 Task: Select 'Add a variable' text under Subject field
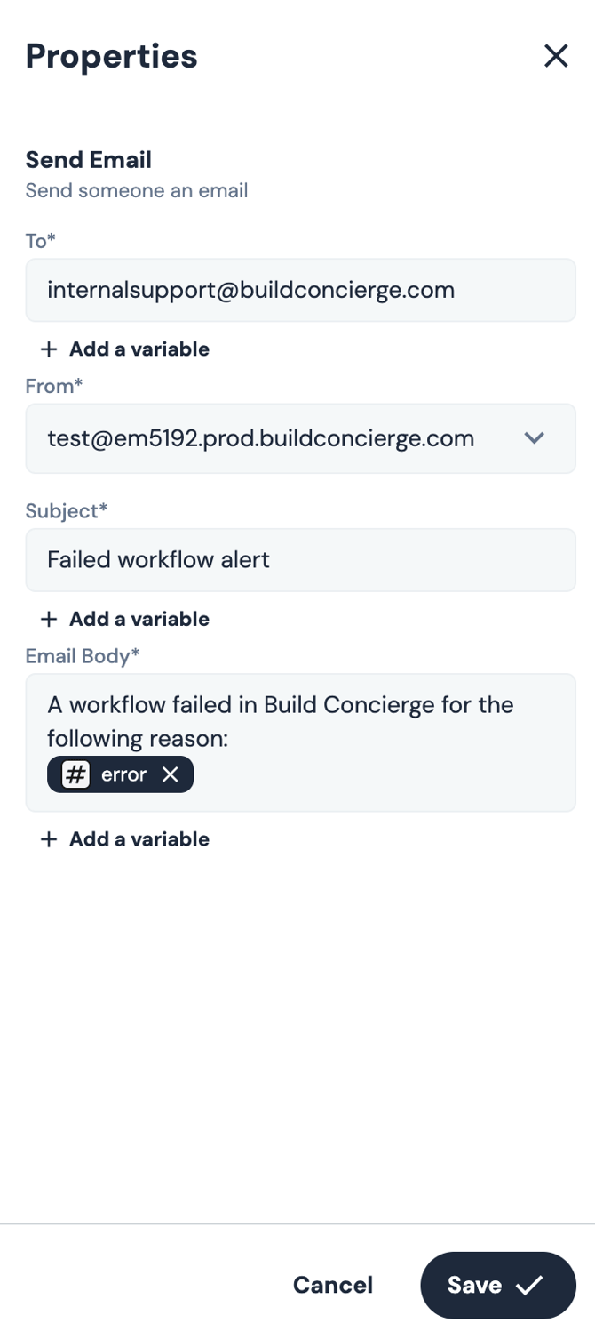tap(139, 619)
